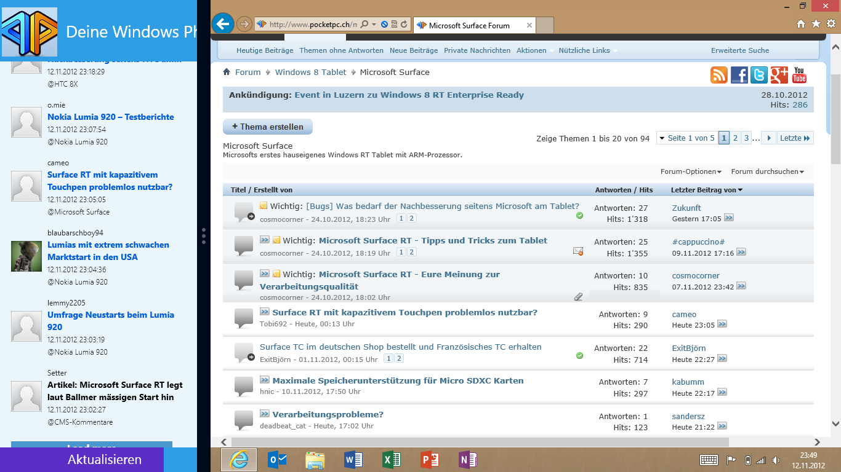The image size is (841, 472).
Task: Click next page arrow in pagination
Action: point(769,138)
